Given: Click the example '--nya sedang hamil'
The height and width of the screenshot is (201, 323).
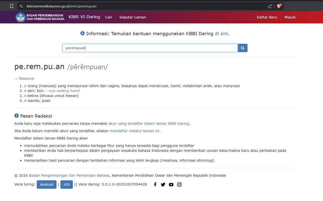Looking at the screenshot, I should click(63, 91).
